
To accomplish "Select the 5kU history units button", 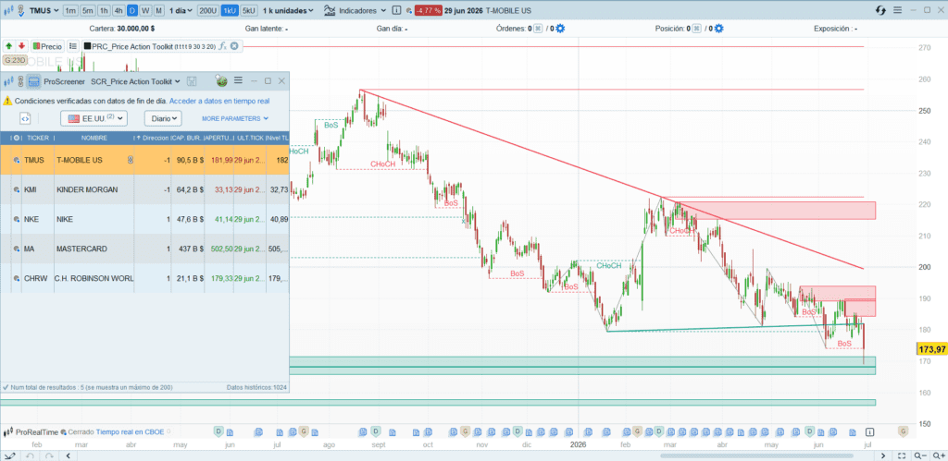I will point(249,10).
